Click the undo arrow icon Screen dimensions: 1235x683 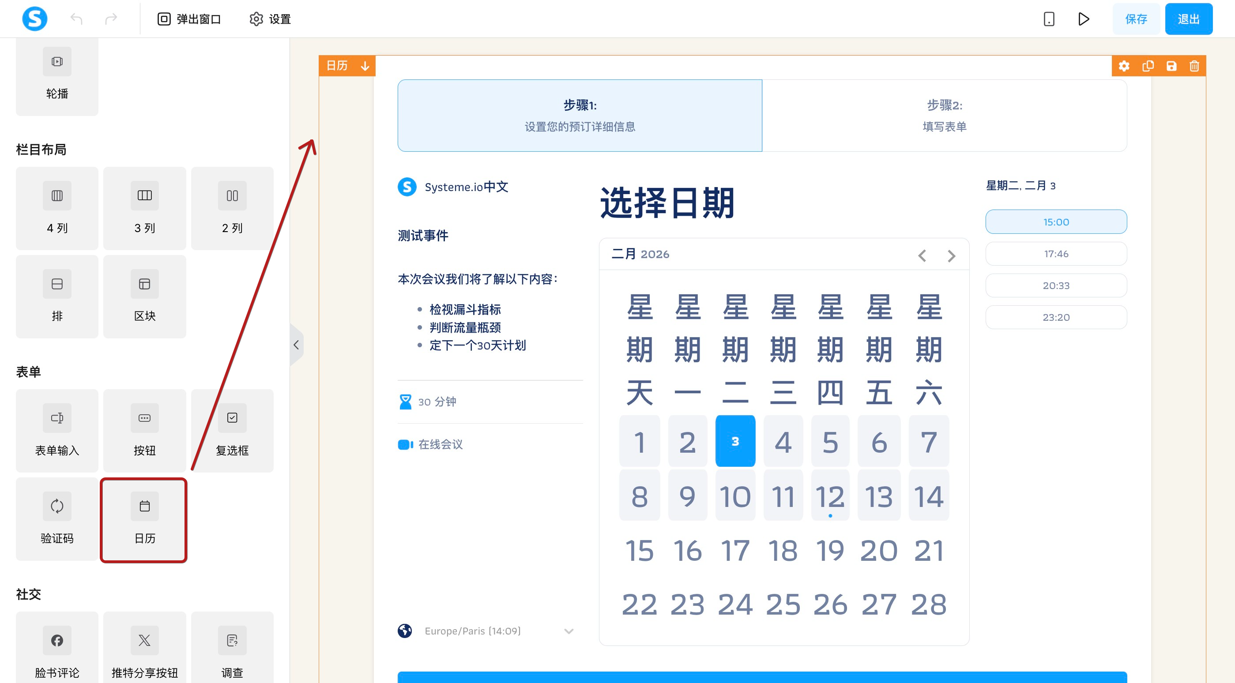(x=76, y=19)
